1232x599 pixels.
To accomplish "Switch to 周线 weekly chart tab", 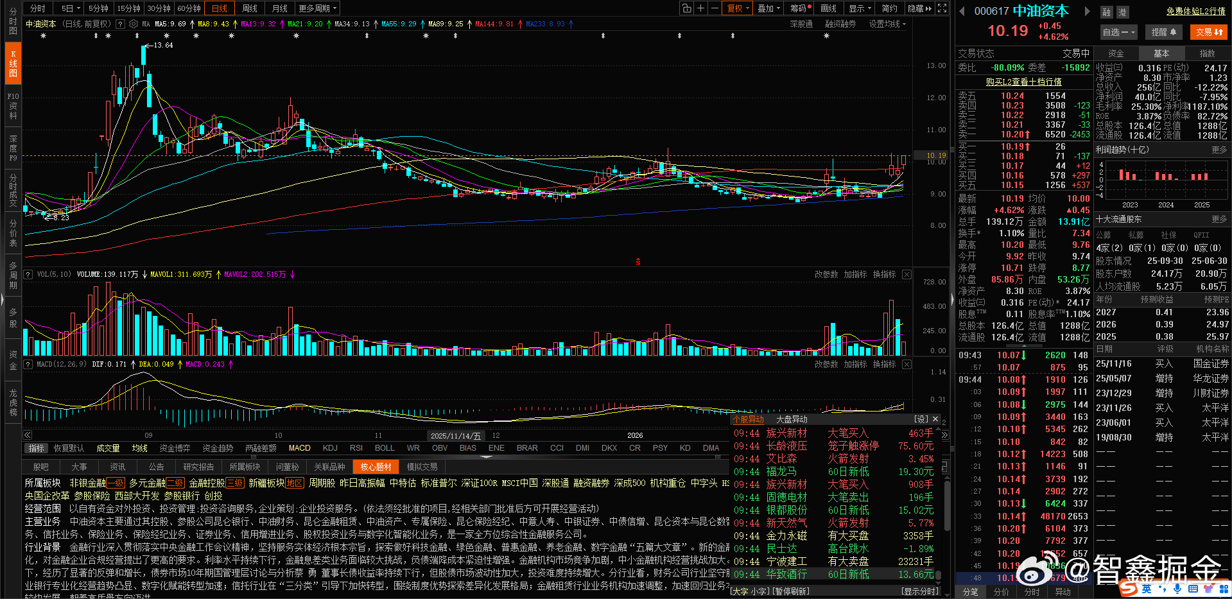I will 249,8.
